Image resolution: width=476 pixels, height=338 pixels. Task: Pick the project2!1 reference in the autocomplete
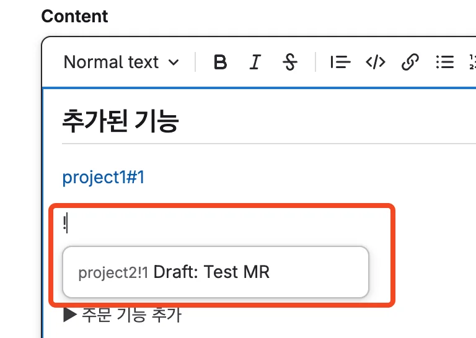(113, 272)
